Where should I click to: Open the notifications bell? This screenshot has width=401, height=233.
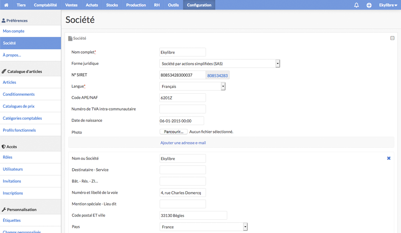(x=356, y=5)
